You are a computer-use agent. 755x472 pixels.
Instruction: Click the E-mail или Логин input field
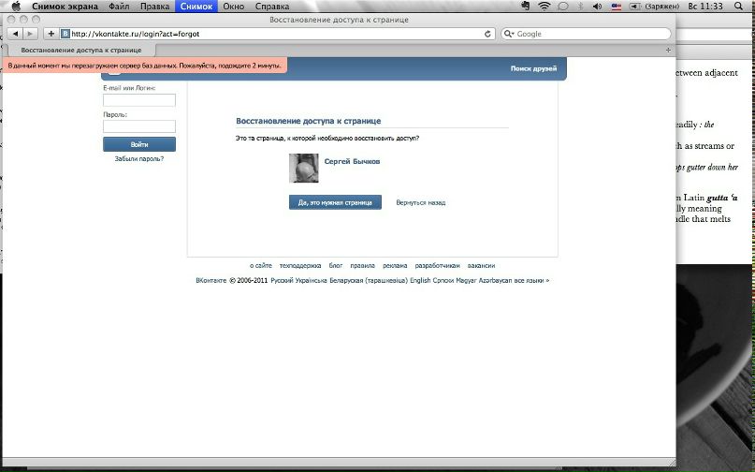(x=139, y=100)
